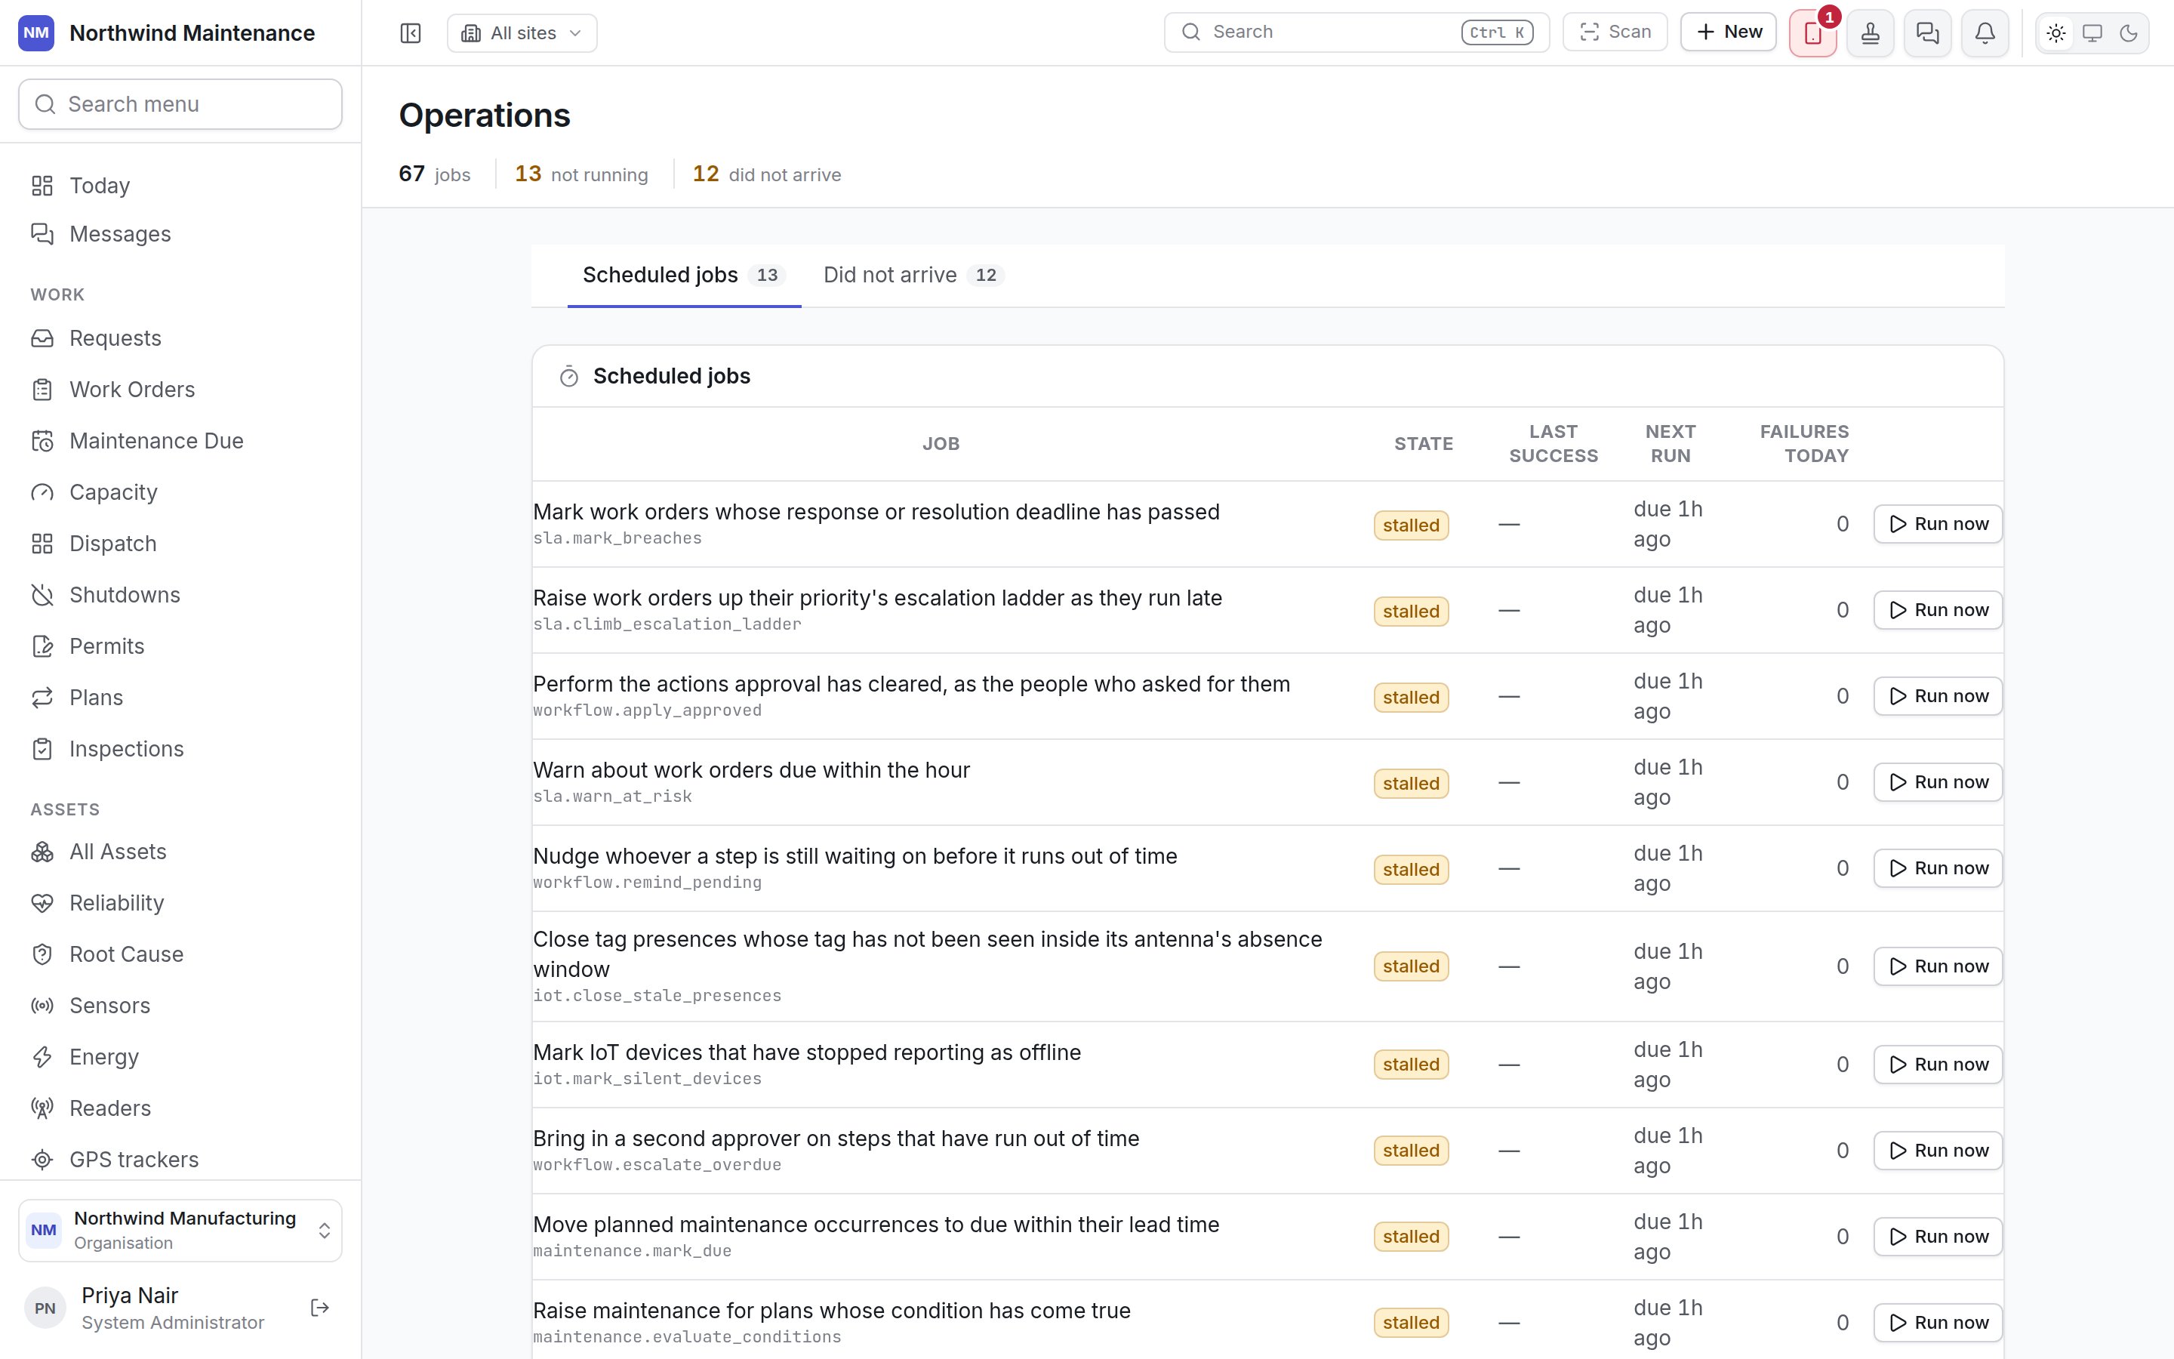Run now the sla.warn_at_risk job
The height and width of the screenshot is (1359, 2174).
(x=1938, y=782)
